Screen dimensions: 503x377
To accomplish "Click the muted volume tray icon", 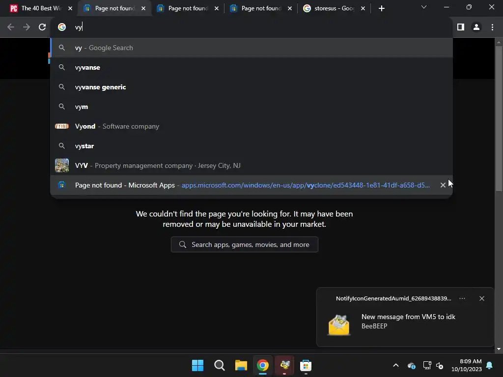I will click(440, 365).
